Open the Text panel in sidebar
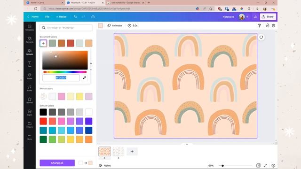The image size is (301, 169). point(29,64)
